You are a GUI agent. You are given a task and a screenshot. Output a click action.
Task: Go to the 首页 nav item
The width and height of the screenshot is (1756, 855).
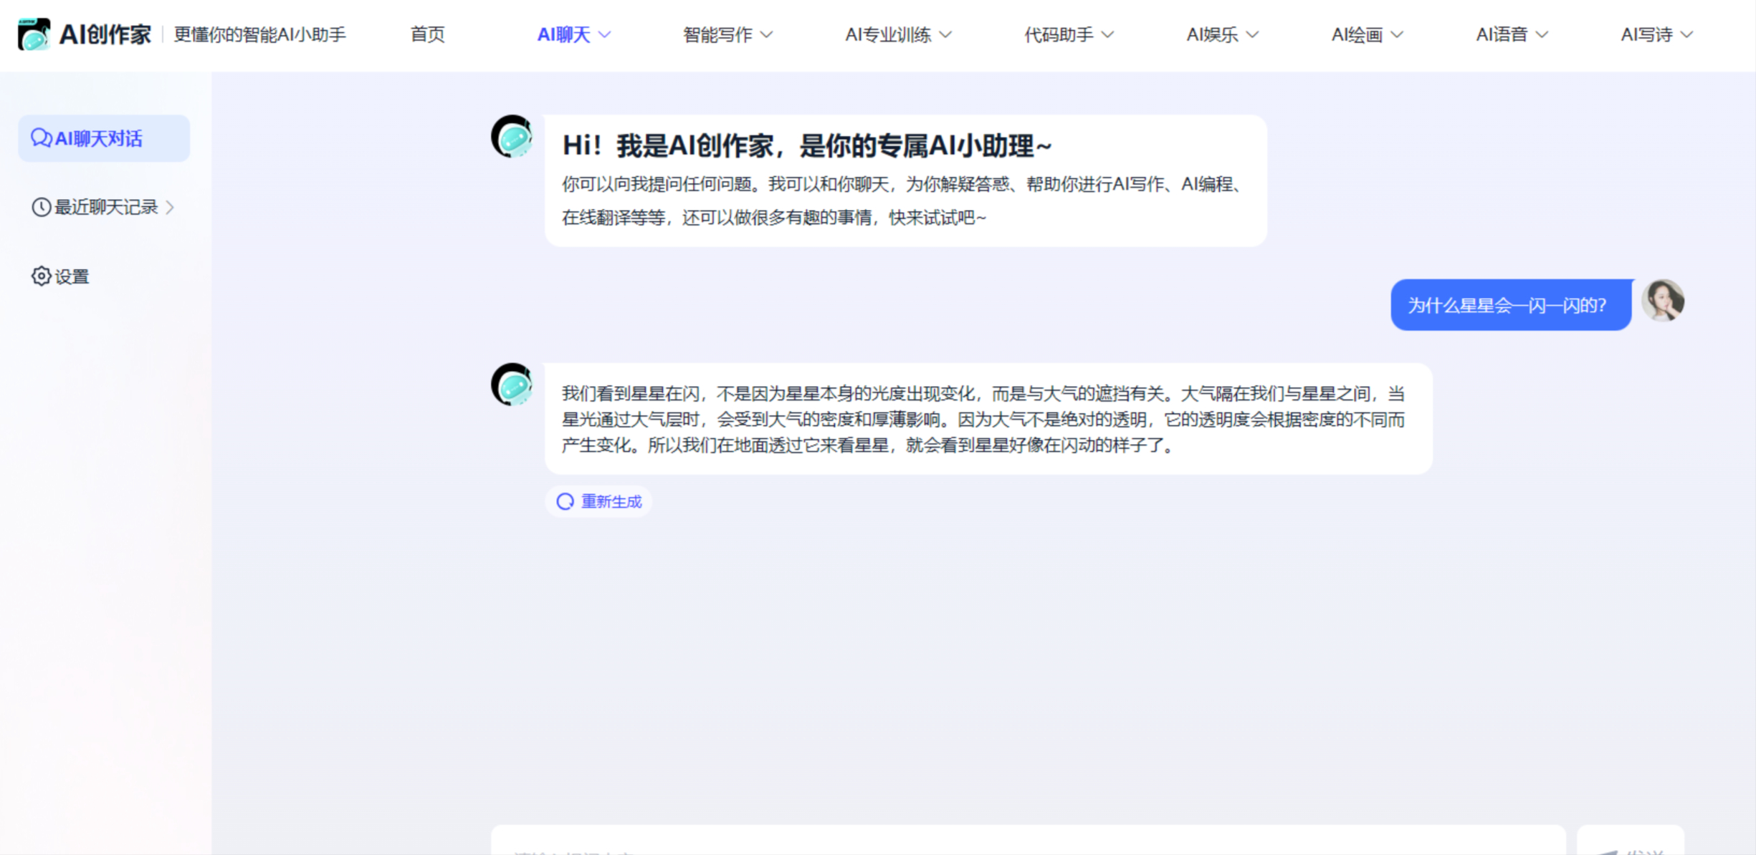[x=427, y=34]
